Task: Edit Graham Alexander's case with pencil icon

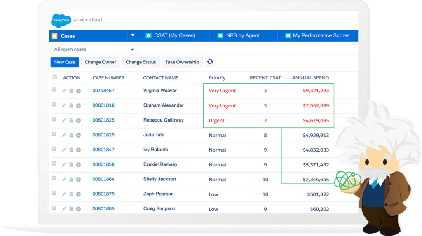Action: 64,105
